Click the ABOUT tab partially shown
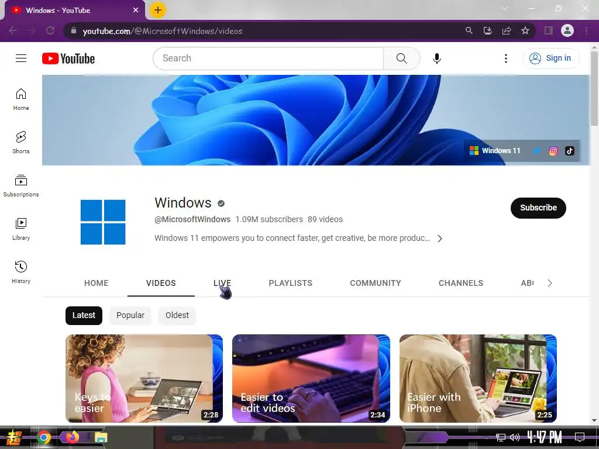 point(527,283)
